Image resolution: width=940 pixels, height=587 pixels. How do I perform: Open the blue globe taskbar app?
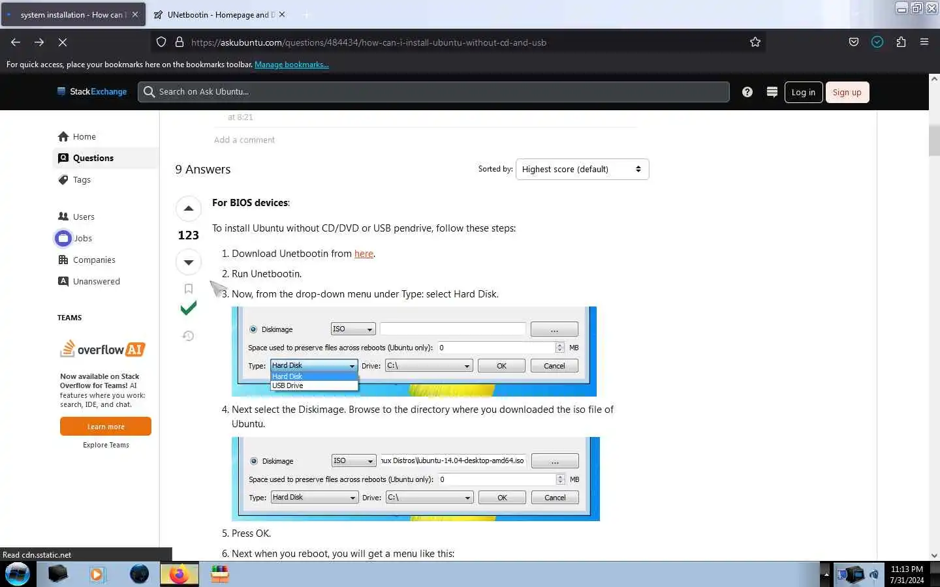(x=139, y=574)
